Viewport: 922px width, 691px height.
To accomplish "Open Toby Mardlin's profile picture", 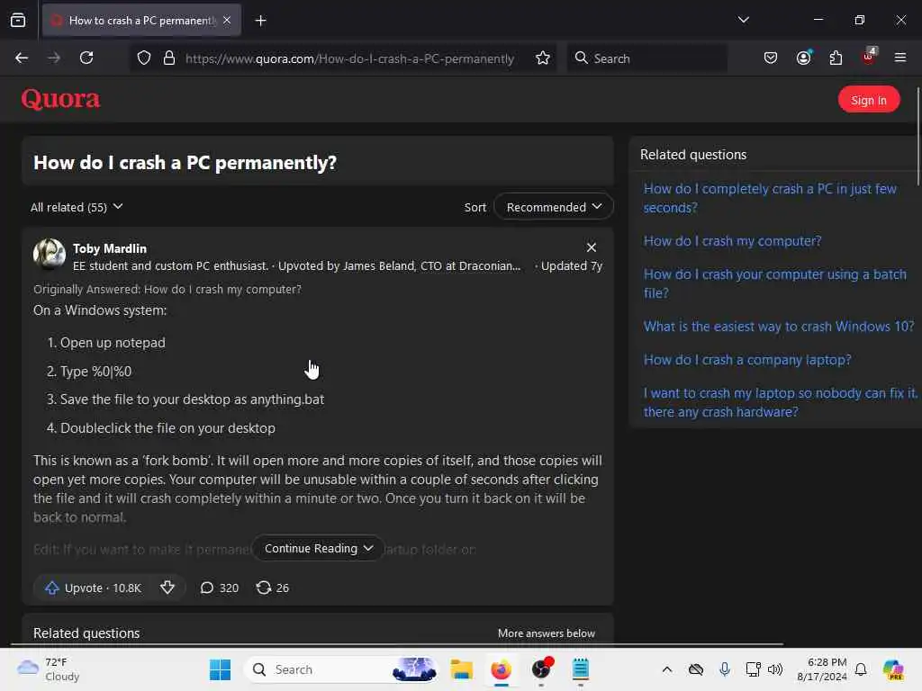I will click(x=50, y=255).
